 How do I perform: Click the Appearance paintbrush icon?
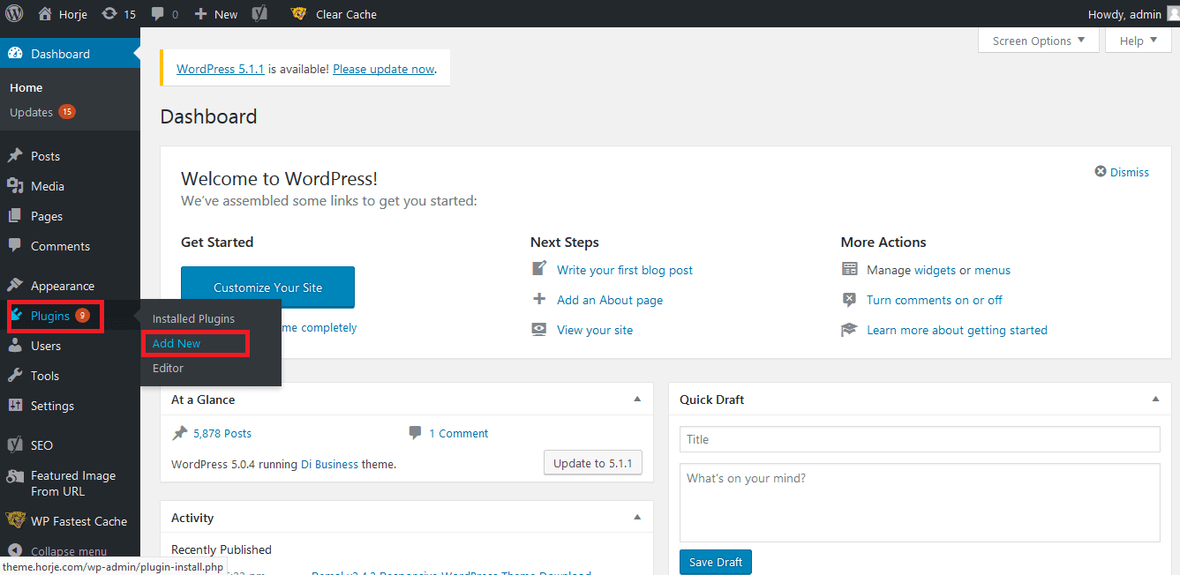pos(17,285)
